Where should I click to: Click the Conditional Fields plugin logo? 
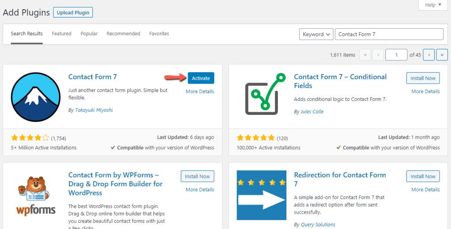[265, 94]
